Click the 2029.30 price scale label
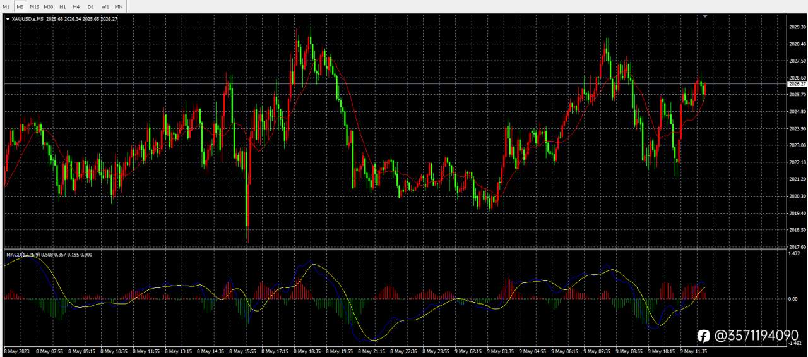Image resolution: width=808 pixels, height=357 pixels. [x=797, y=27]
